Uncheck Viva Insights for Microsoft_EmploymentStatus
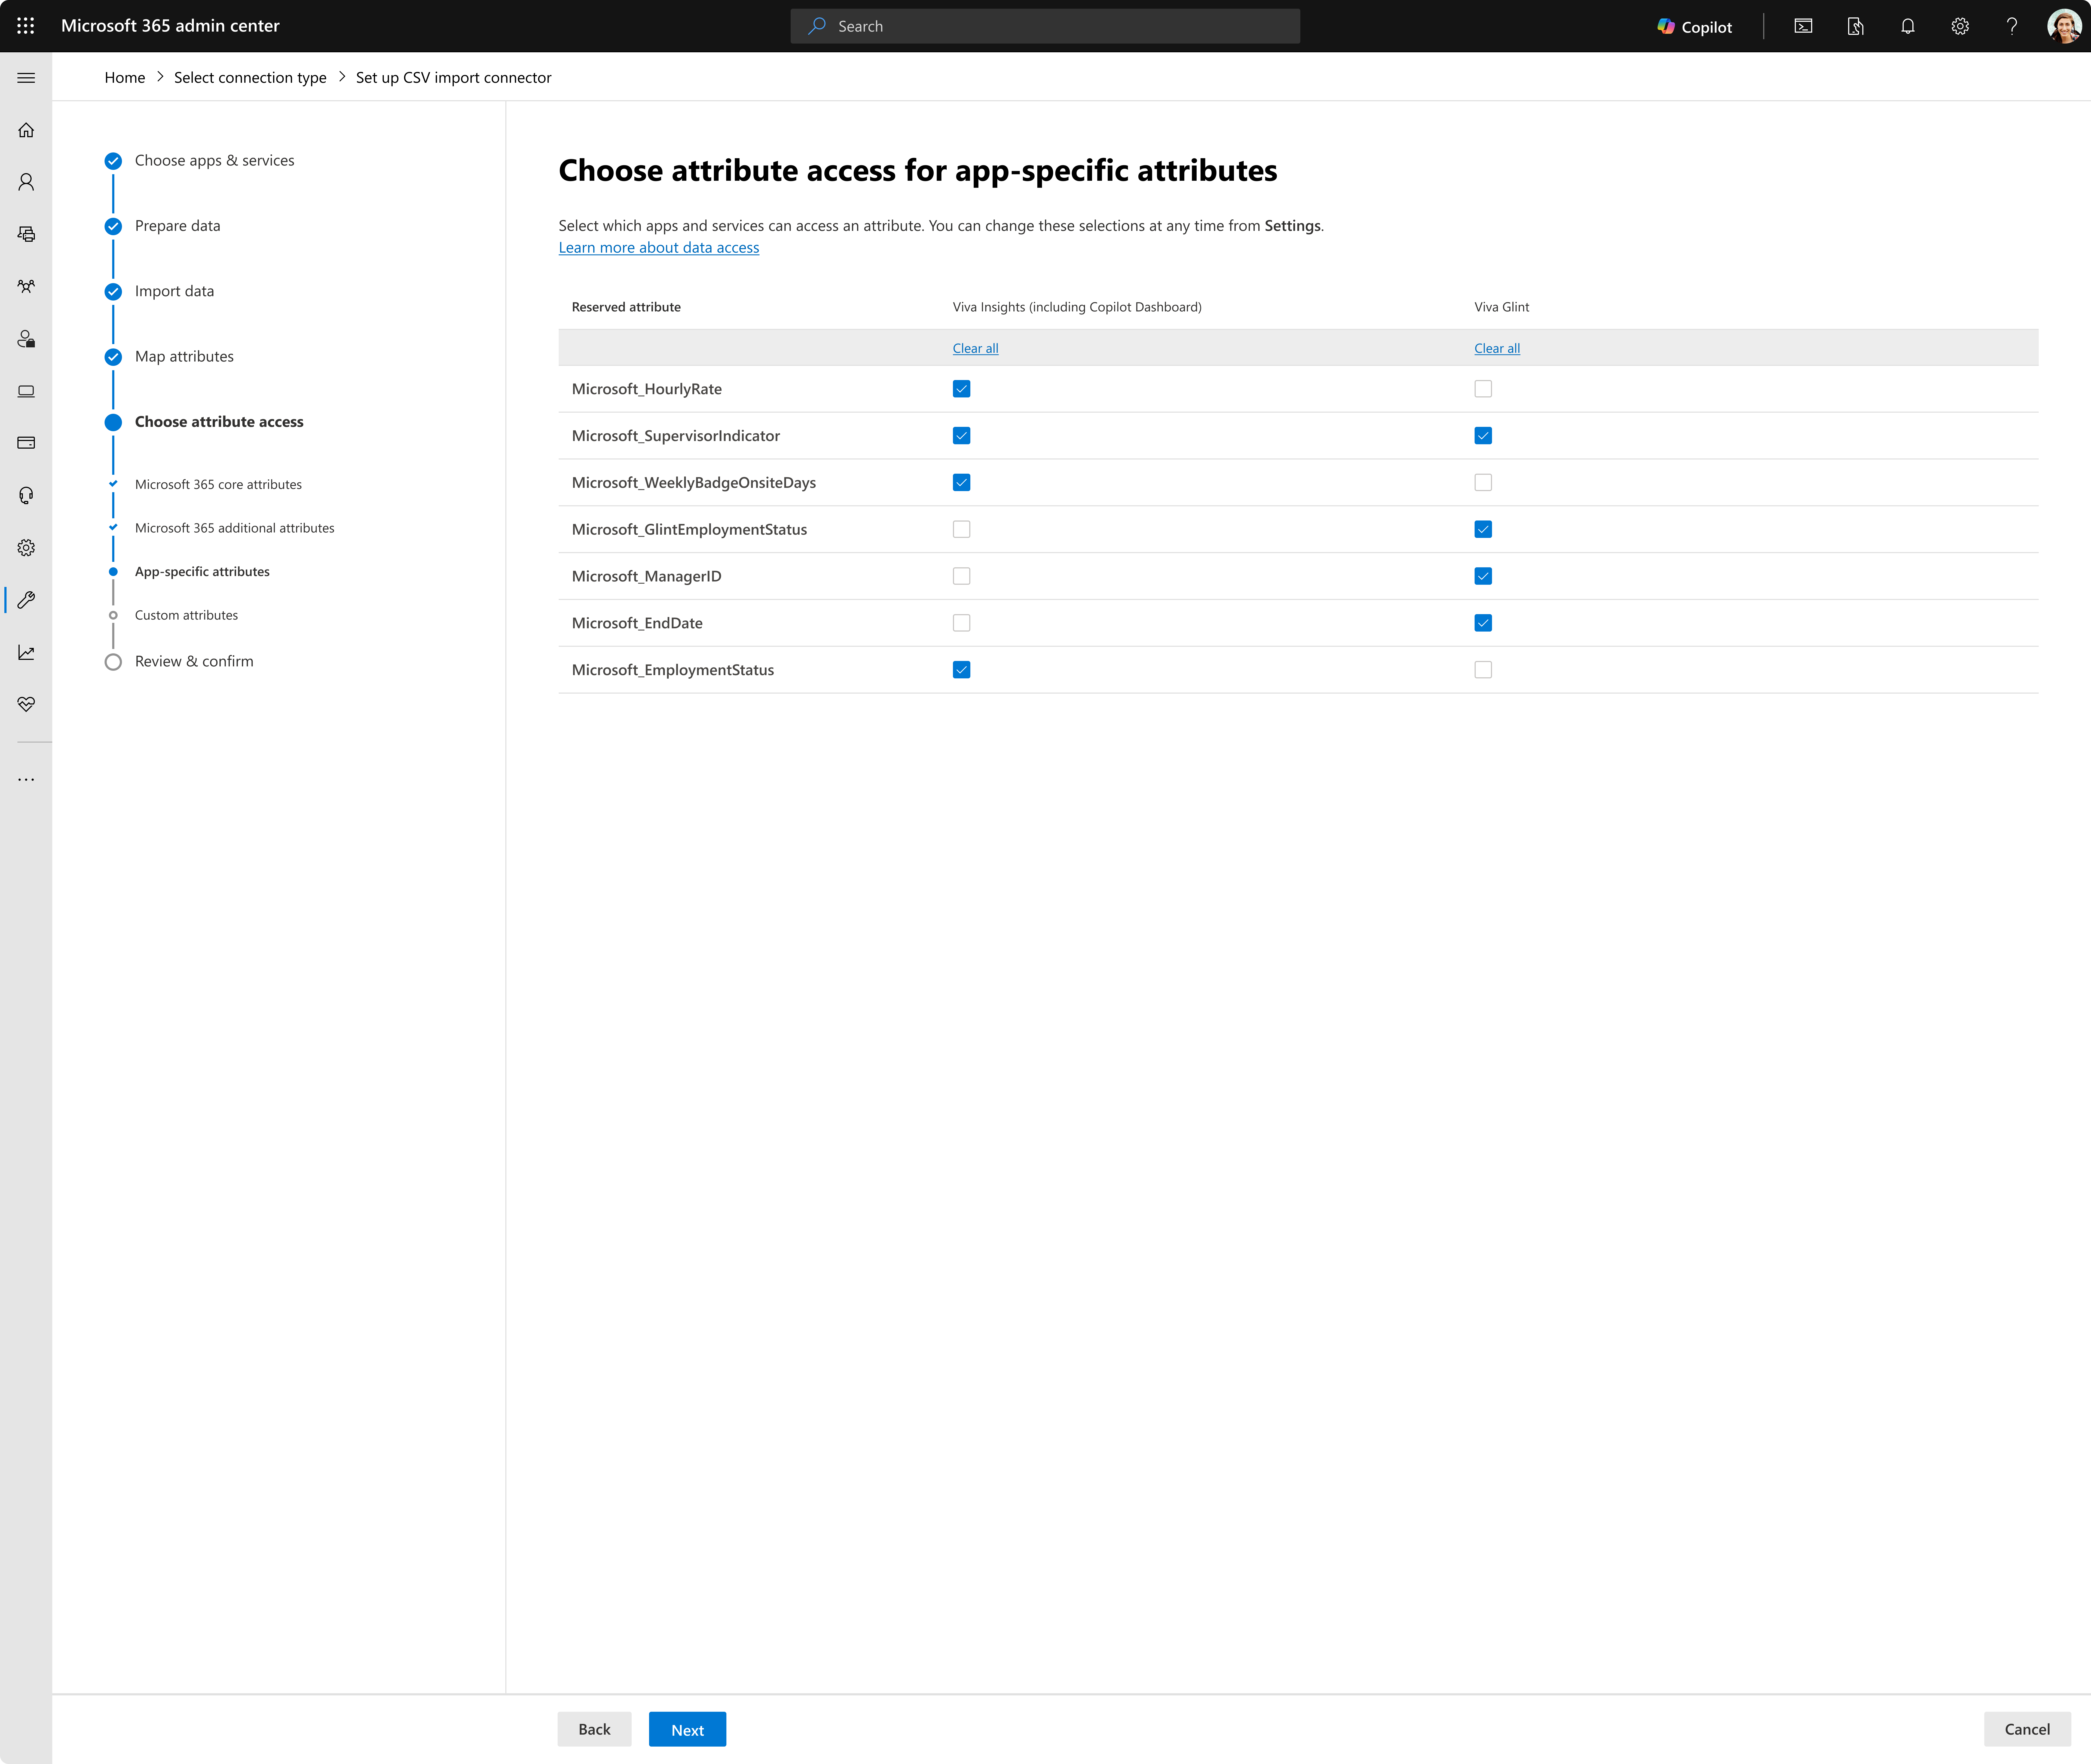Screen dimensions: 2091x1764 click(961, 670)
